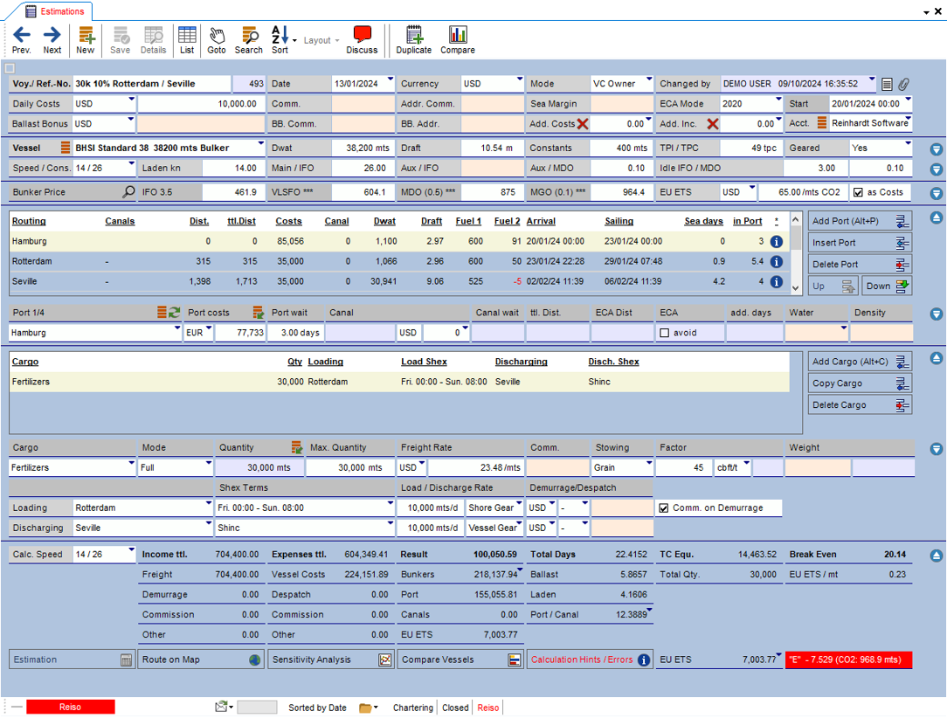The width and height of the screenshot is (947, 718).
Task: Open Currency USD dropdown
Action: tap(520, 79)
